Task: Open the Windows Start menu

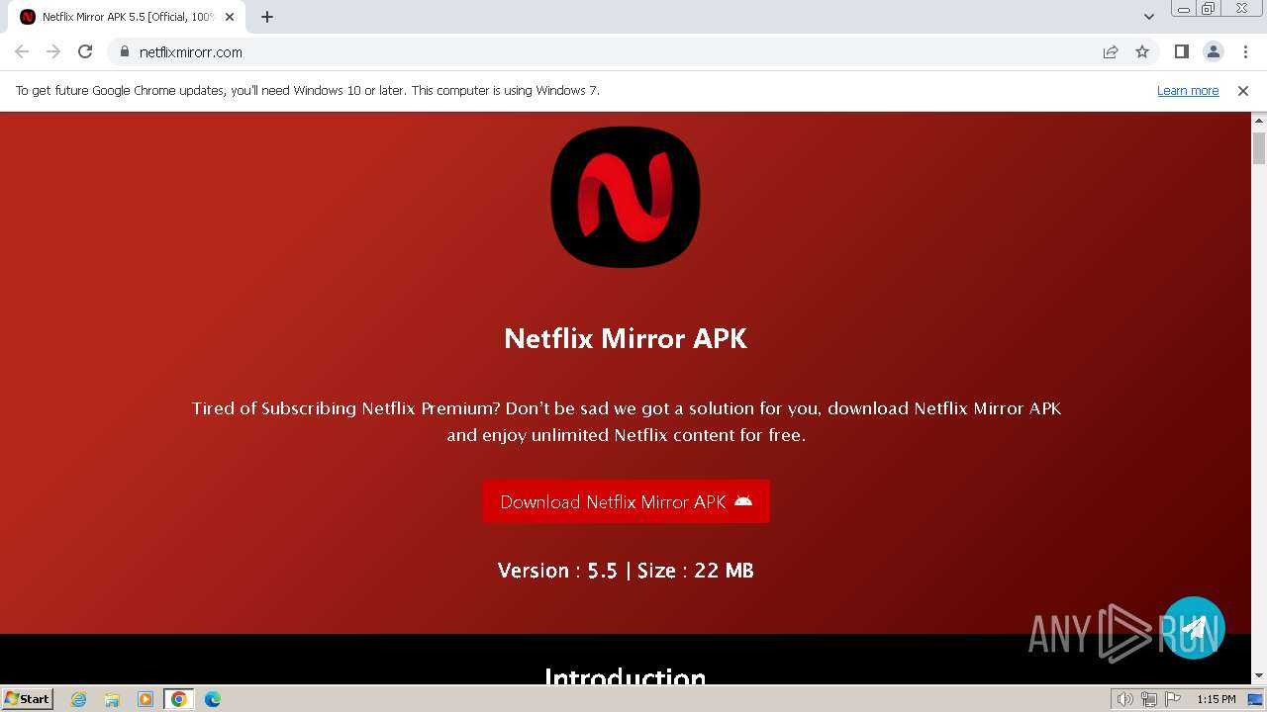Action: pyautogui.click(x=28, y=698)
